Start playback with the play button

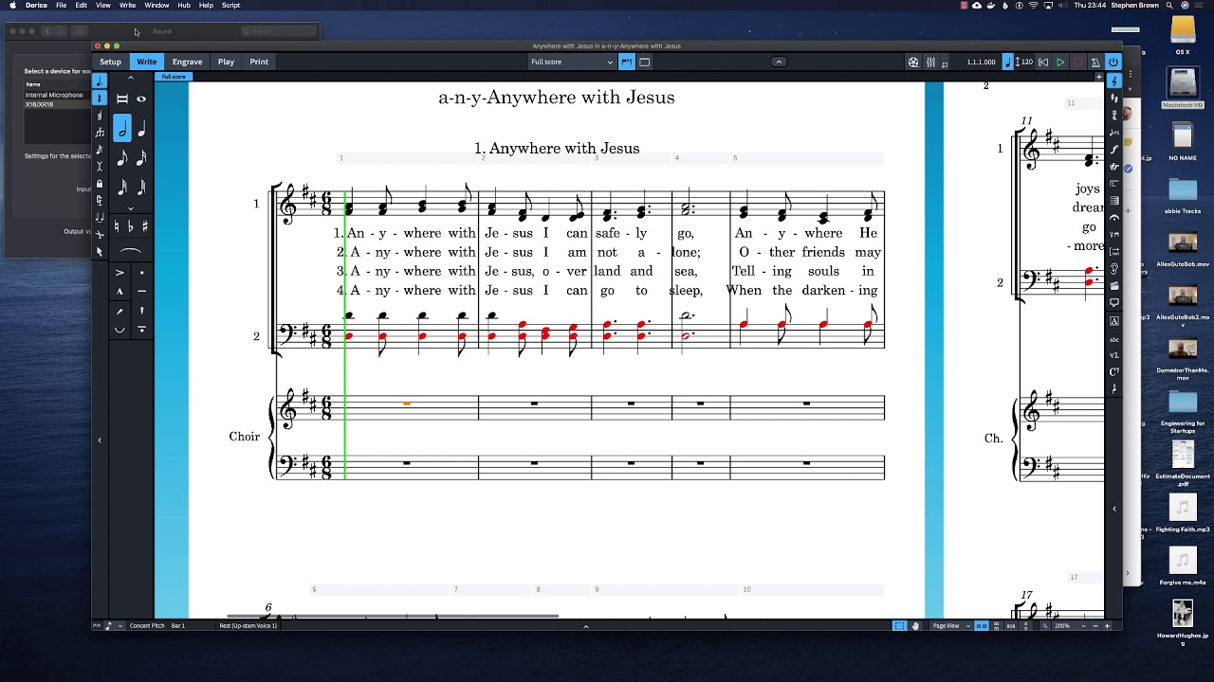point(1060,62)
